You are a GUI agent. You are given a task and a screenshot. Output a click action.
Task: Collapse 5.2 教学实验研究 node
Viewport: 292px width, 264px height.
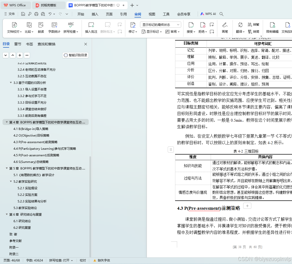pos(11,181)
